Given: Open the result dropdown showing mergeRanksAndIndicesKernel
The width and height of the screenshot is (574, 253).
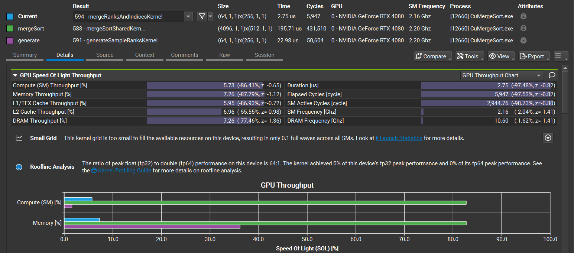Looking at the screenshot, I should 188,16.
